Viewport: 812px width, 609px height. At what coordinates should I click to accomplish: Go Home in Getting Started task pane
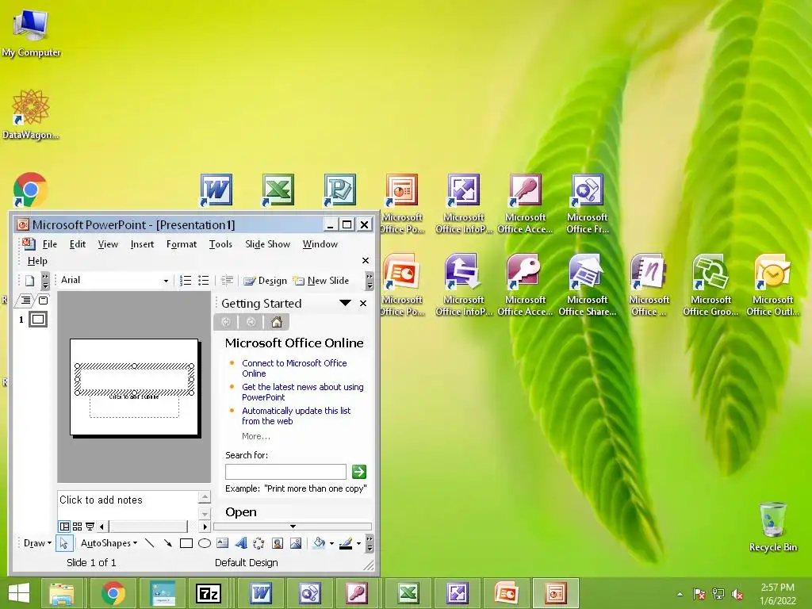click(x=277, y=322)
